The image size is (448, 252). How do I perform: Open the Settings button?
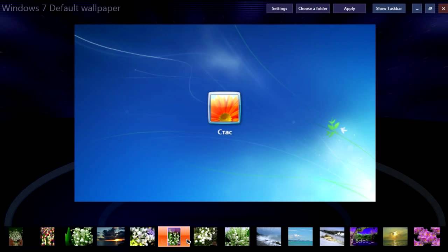point(279,8)
